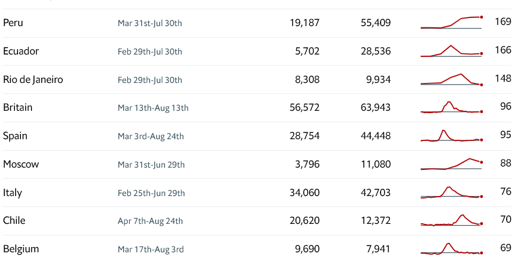Image resolution: width=520 pixels, height=261 pixels.
Task: Select the Belgium sparkline graph
Action: 451,249
